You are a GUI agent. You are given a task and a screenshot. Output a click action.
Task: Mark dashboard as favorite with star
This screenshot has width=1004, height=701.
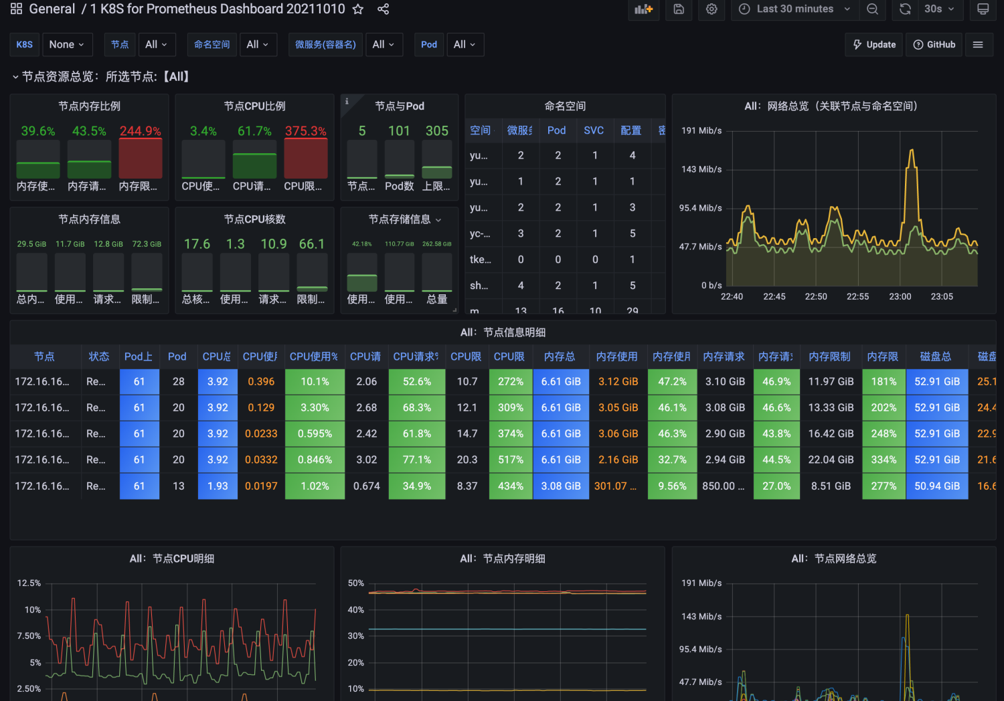358,9
